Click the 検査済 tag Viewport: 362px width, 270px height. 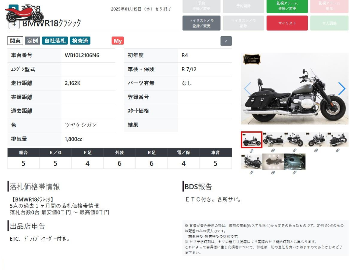80,41
